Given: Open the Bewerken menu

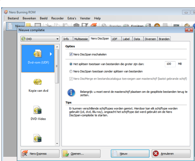Looking at the screenshot, I should 29,18.
